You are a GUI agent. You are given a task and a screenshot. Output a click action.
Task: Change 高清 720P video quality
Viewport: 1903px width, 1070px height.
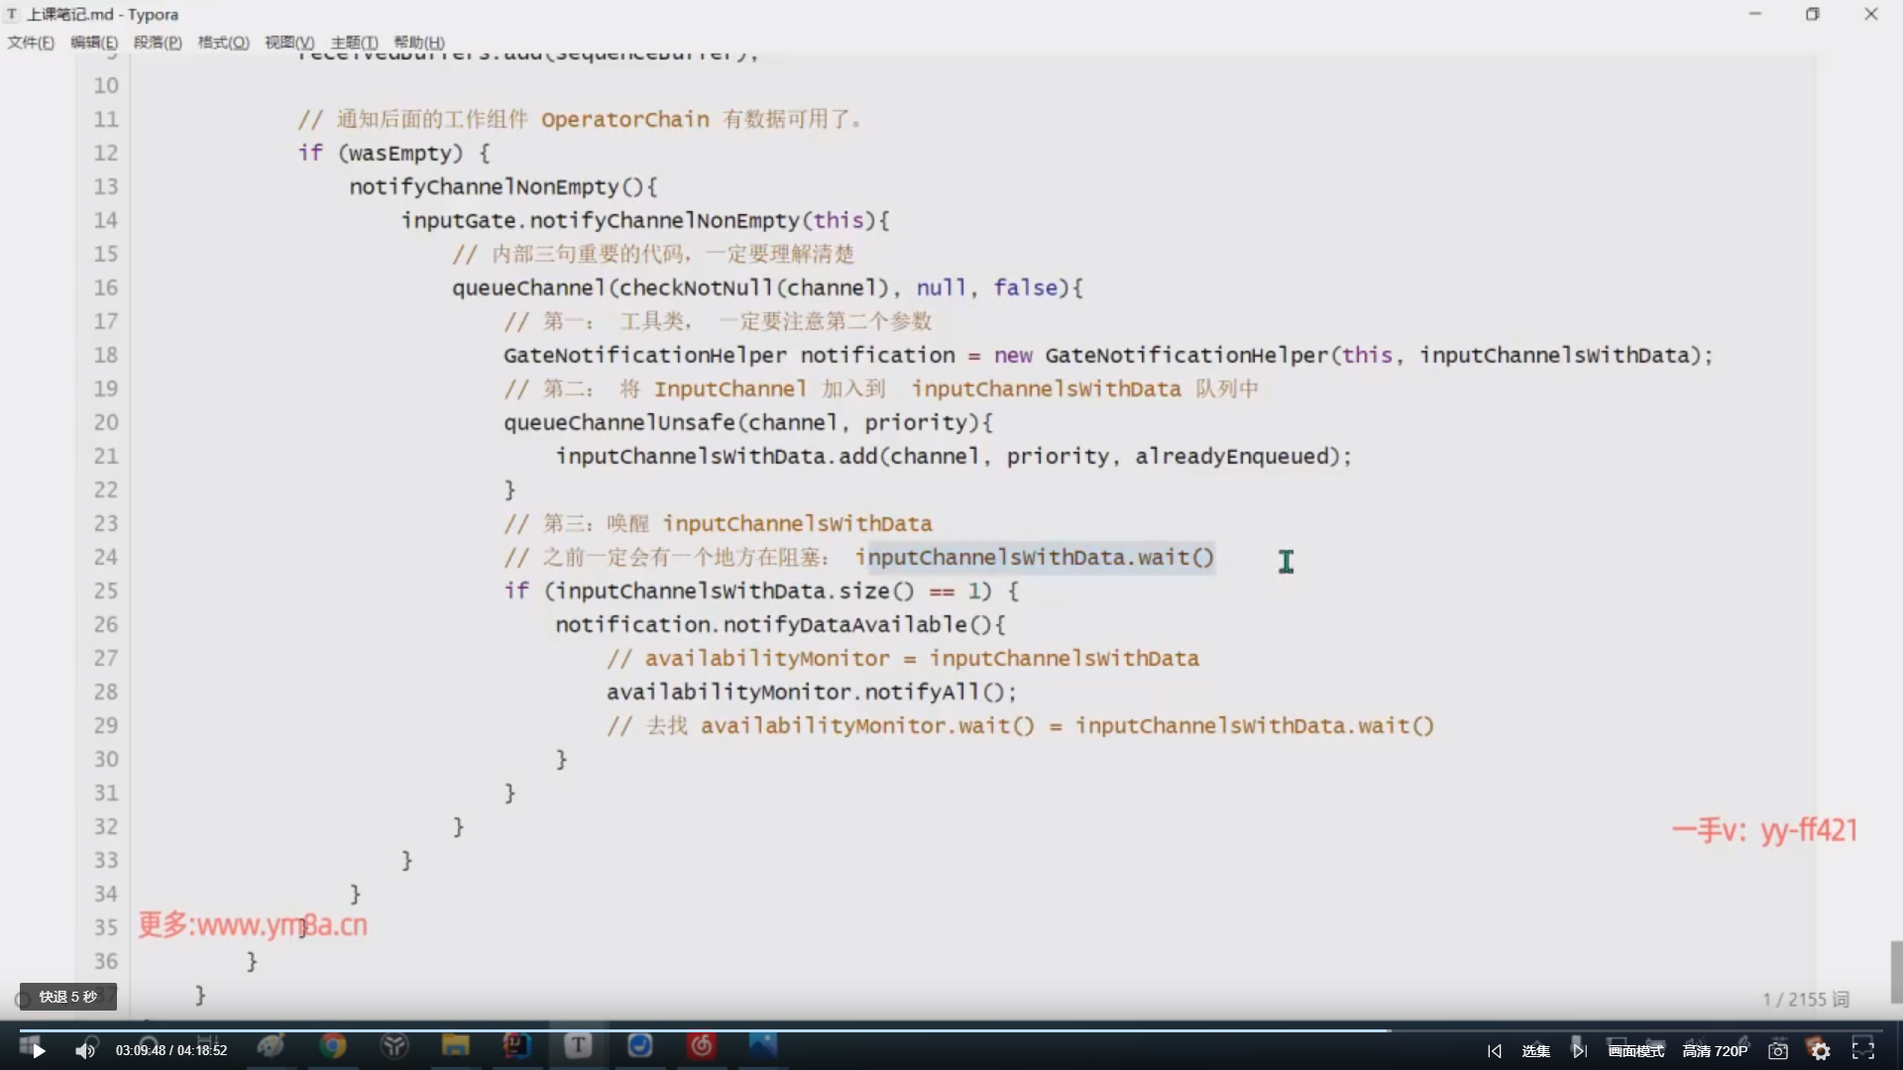click(x=1715, y=1051)
